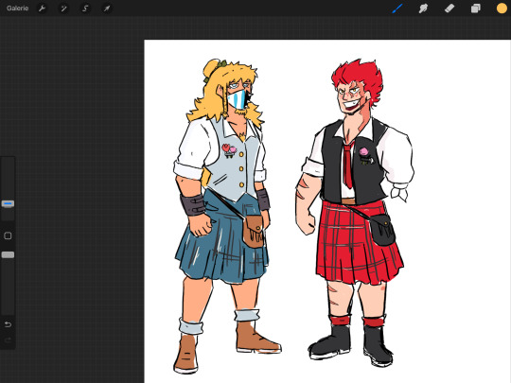Select the Eraser tool

coord(449,9)
